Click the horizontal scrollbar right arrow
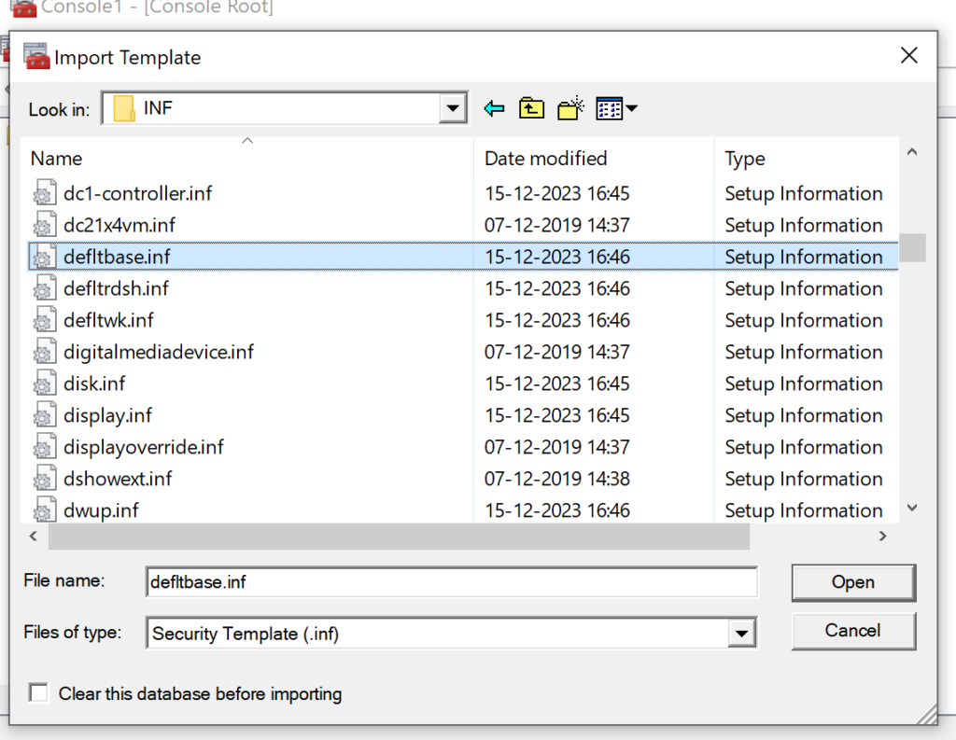This screenshot has height=740, width=956. coord(882,536)
